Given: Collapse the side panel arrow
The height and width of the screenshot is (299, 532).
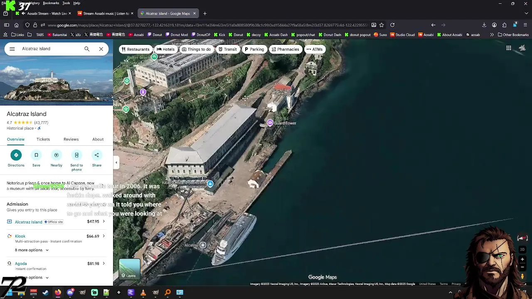Looking at the screenshot, I should (x=116, y=163).
